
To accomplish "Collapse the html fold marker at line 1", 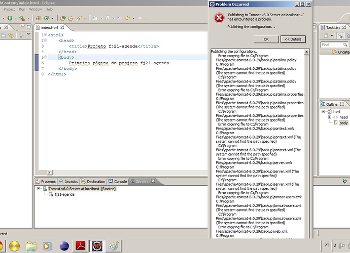I will click(45, 34).
